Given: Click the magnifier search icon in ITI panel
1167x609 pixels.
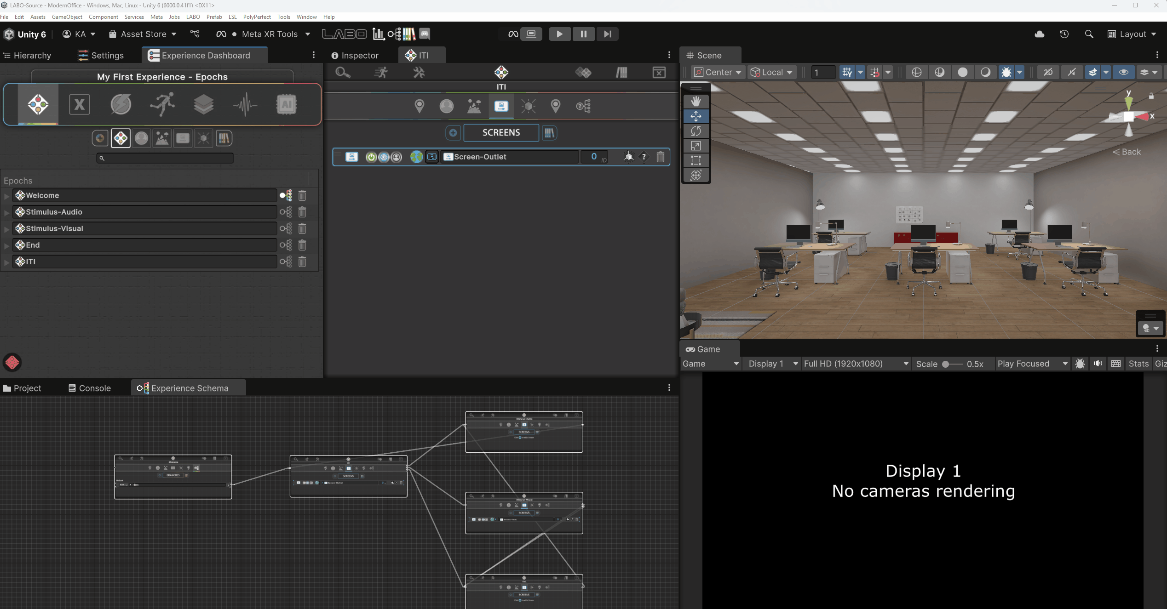Looking at the screenshot, I should [343, 73].
